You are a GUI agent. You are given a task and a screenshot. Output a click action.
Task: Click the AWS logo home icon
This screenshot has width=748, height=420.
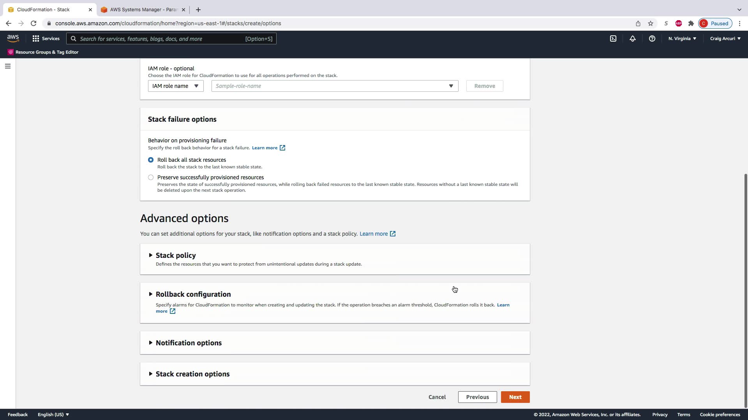tap(13, 38)
